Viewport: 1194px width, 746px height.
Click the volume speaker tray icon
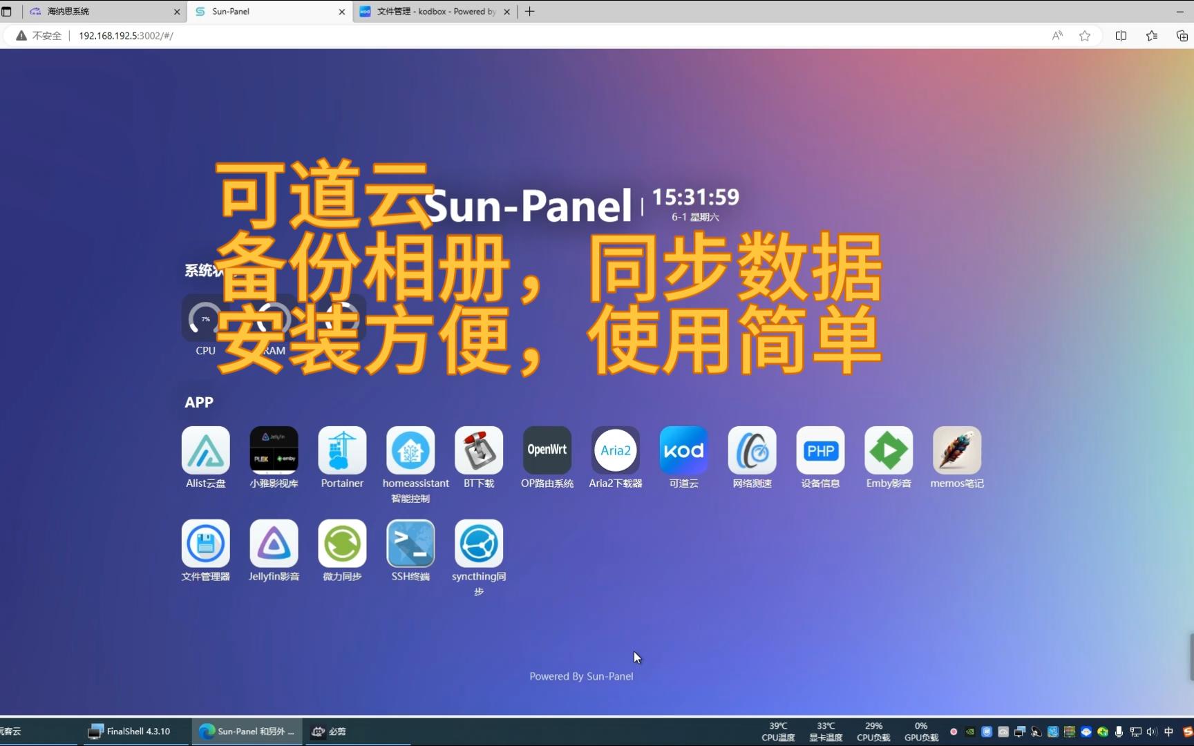coord(1151,731)
